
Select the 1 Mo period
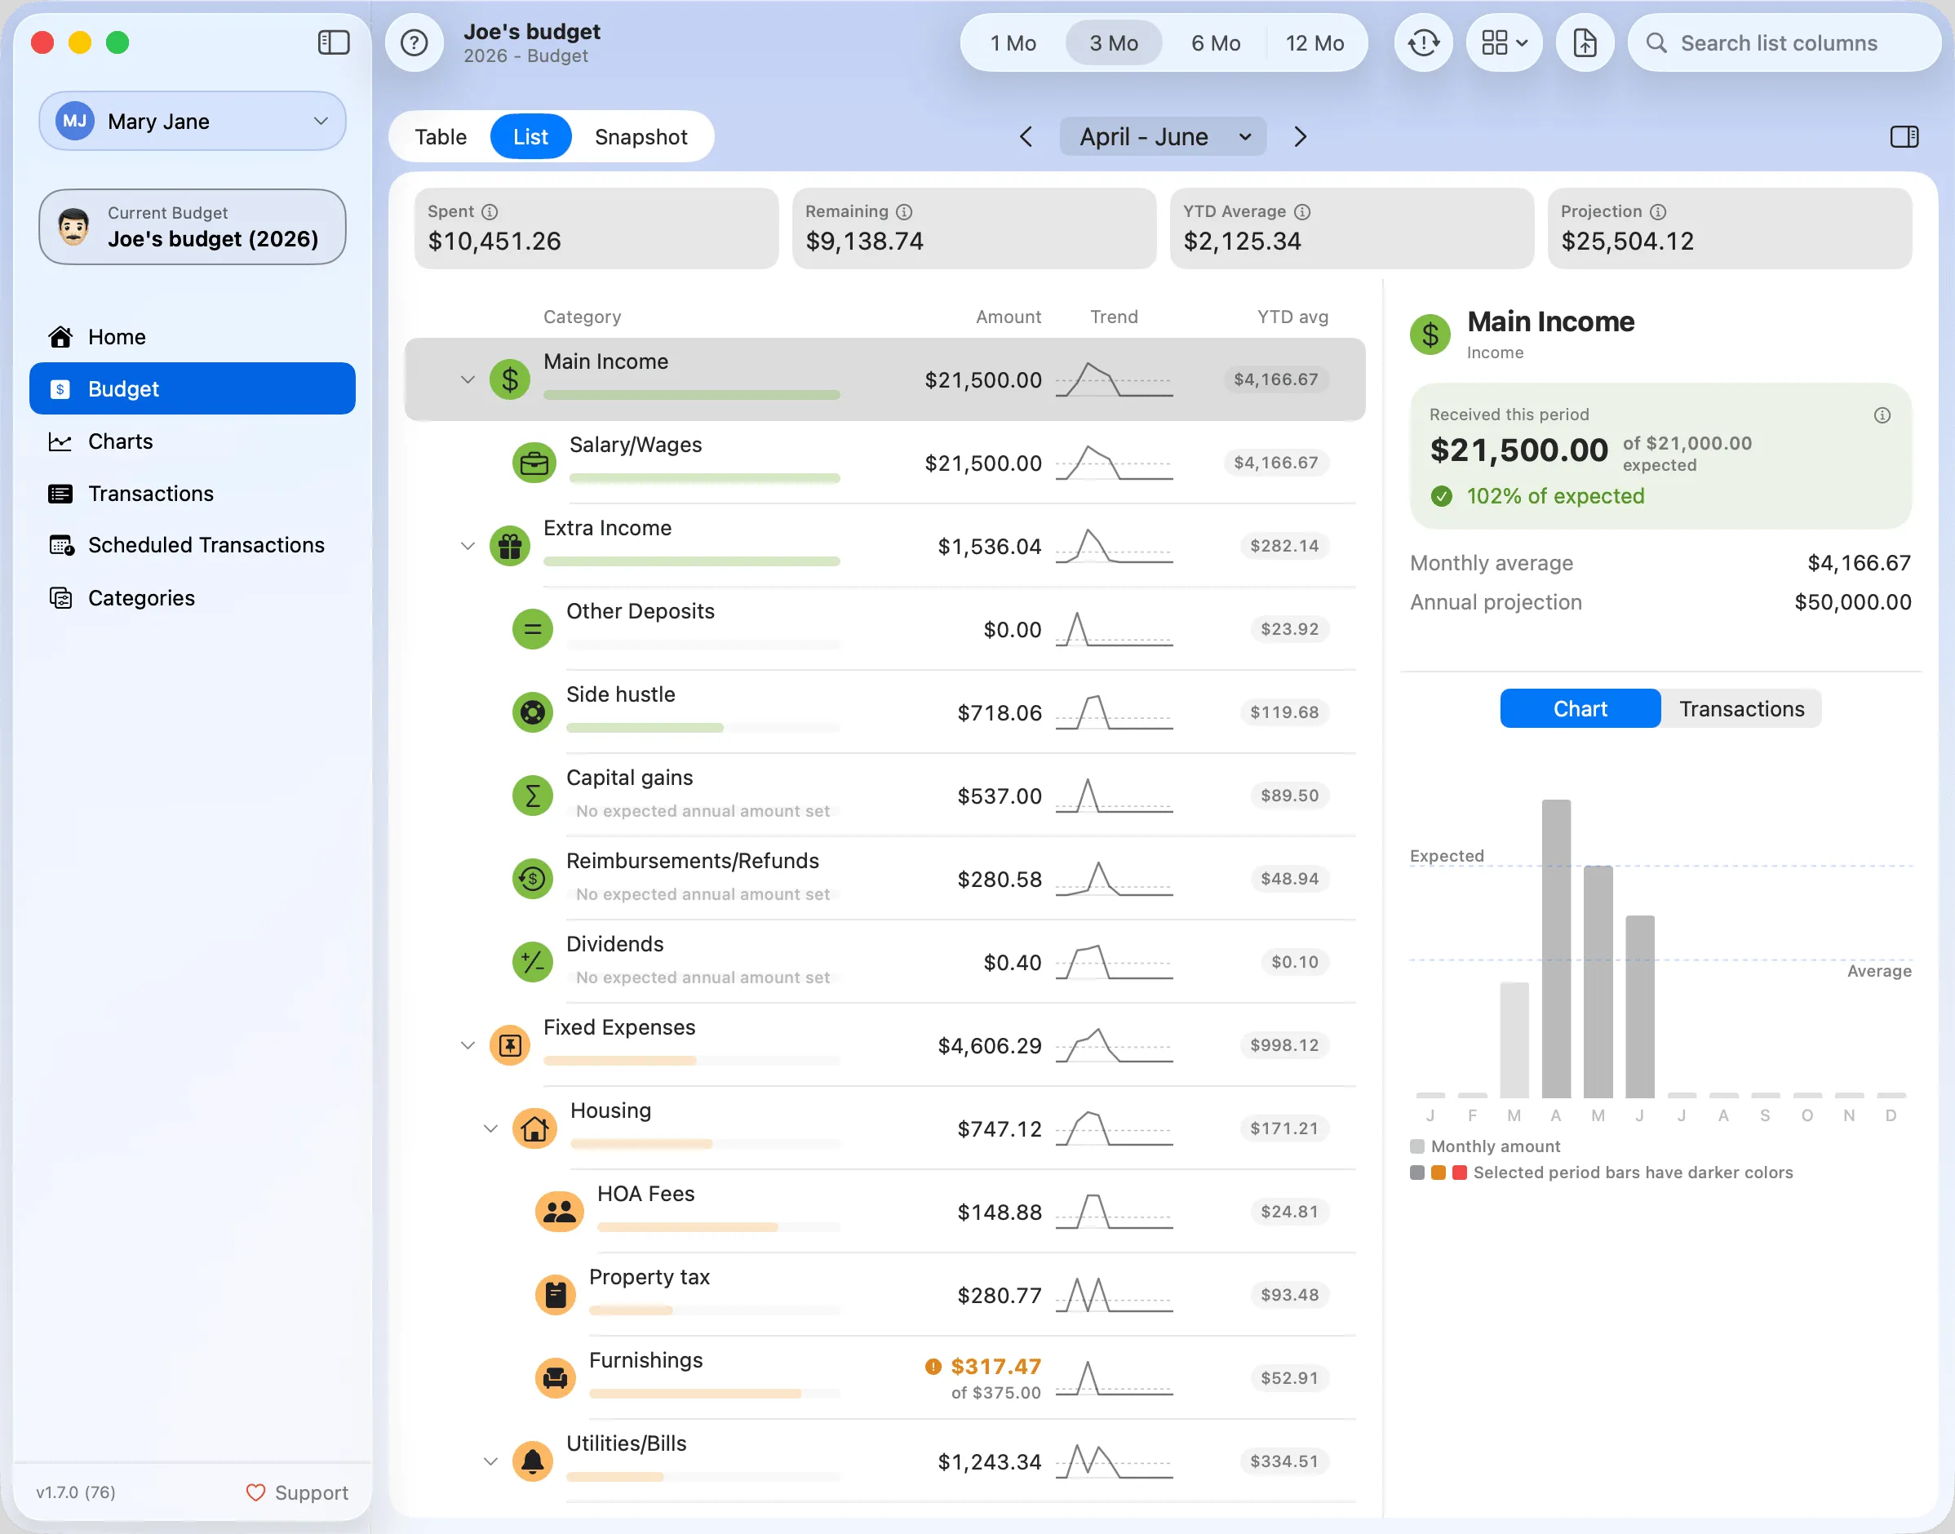(1013, 43)
